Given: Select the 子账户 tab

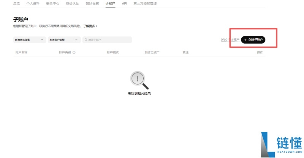Looking at the screenshot, I should coord(110,3).
